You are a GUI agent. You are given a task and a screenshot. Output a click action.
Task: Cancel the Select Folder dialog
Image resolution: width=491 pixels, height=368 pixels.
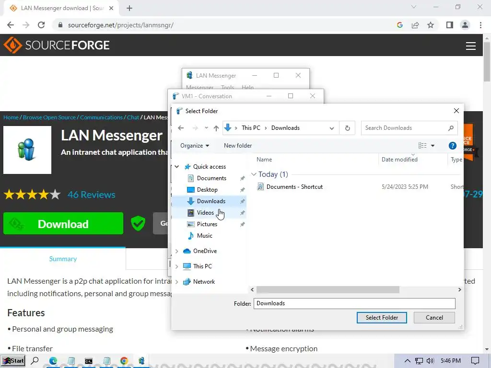pos(434,318)
